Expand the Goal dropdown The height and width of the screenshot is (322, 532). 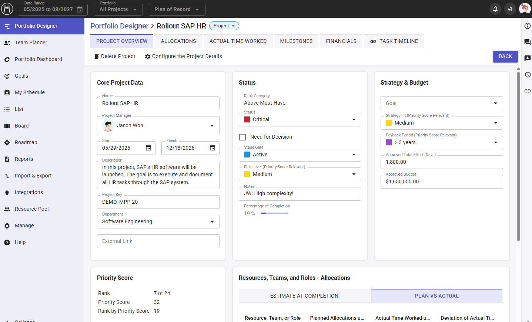tap(495, 103)
